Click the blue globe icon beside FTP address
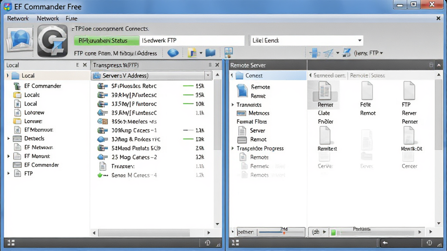447x251 pixels. [173, 53]
